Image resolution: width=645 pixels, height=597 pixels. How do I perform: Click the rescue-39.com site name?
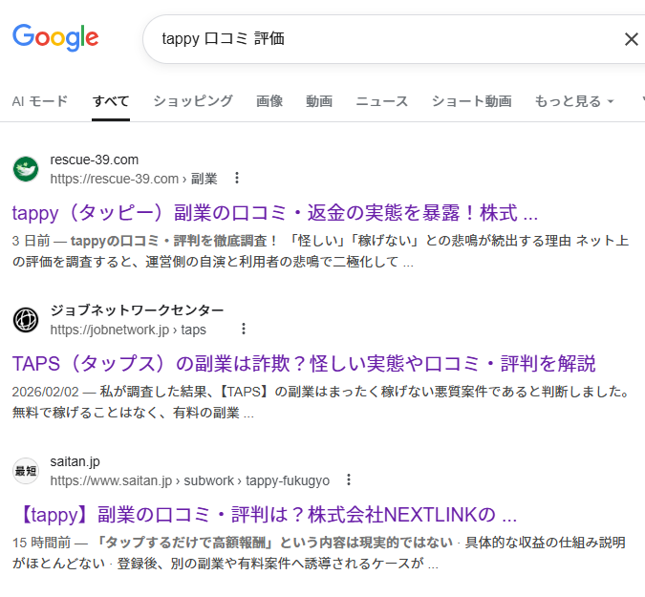[x=95, y=160]
